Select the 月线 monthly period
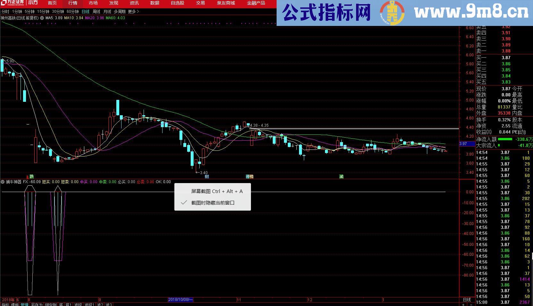The image size is (533, 306). (107, 12)
